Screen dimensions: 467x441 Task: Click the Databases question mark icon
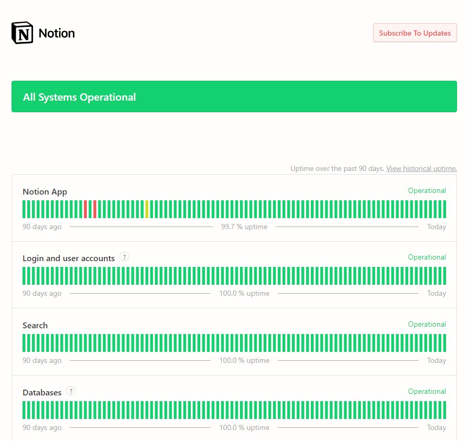tap(71, 391)
